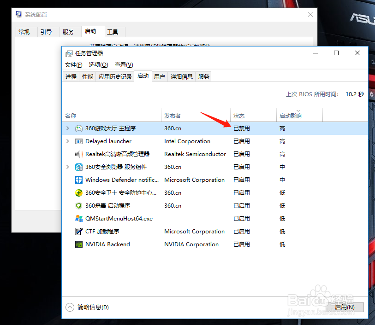Switch to the 应用历史记录 tab
This screenshot has height=325, width=375.
coord(115,76)
